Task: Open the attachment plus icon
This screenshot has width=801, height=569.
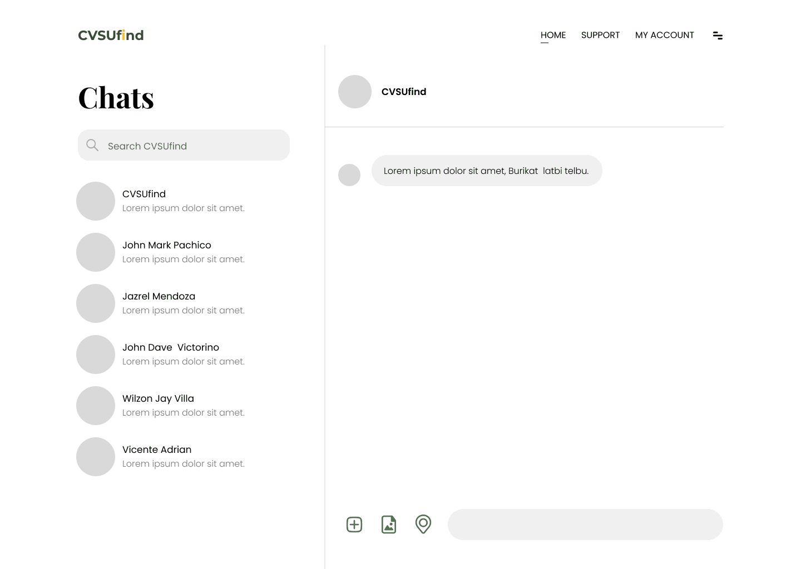Action: (x=354, y=524)
